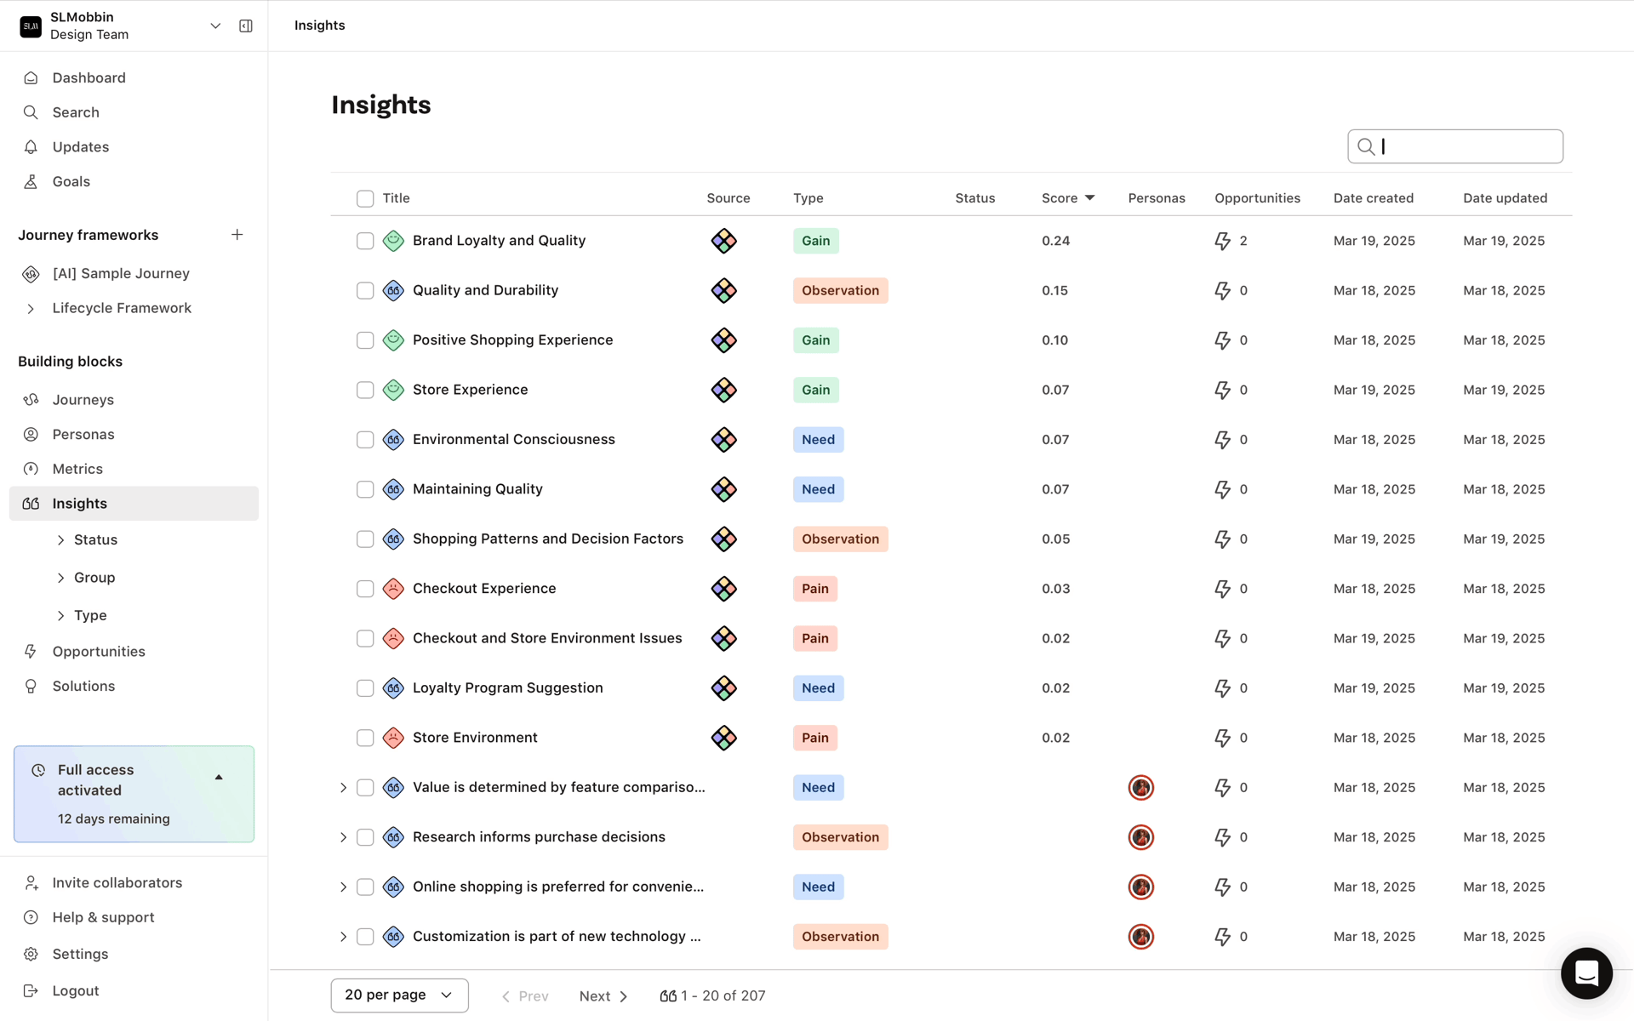
Task: Click the source icon for Store Experience
Action: 724,391
